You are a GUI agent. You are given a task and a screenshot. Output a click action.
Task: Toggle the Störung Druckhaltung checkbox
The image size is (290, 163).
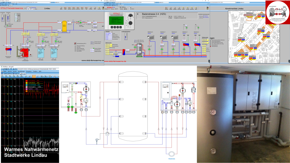pos(75,46)
